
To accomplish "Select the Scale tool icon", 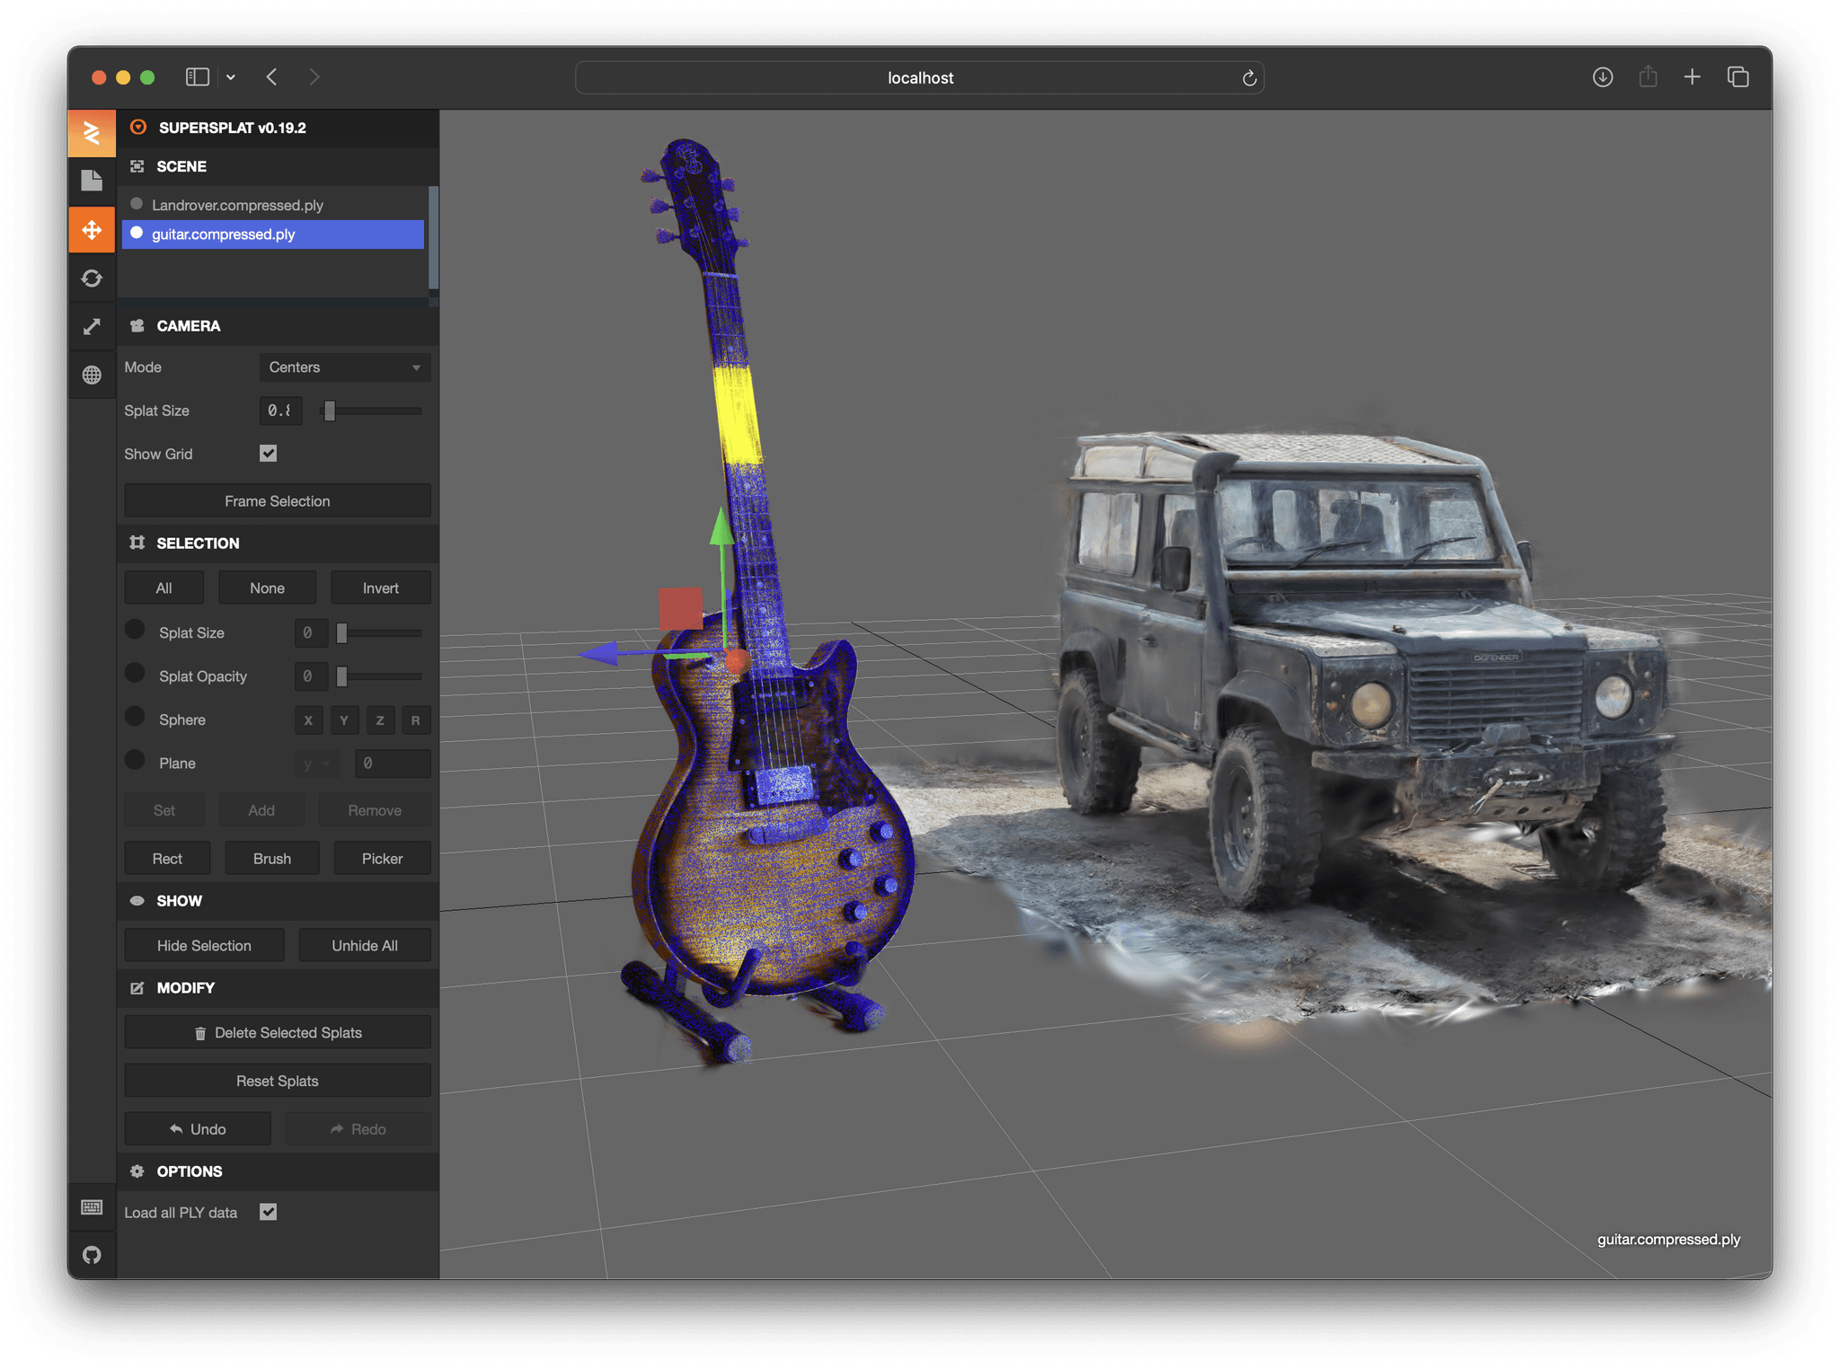I will pos(92,326).
